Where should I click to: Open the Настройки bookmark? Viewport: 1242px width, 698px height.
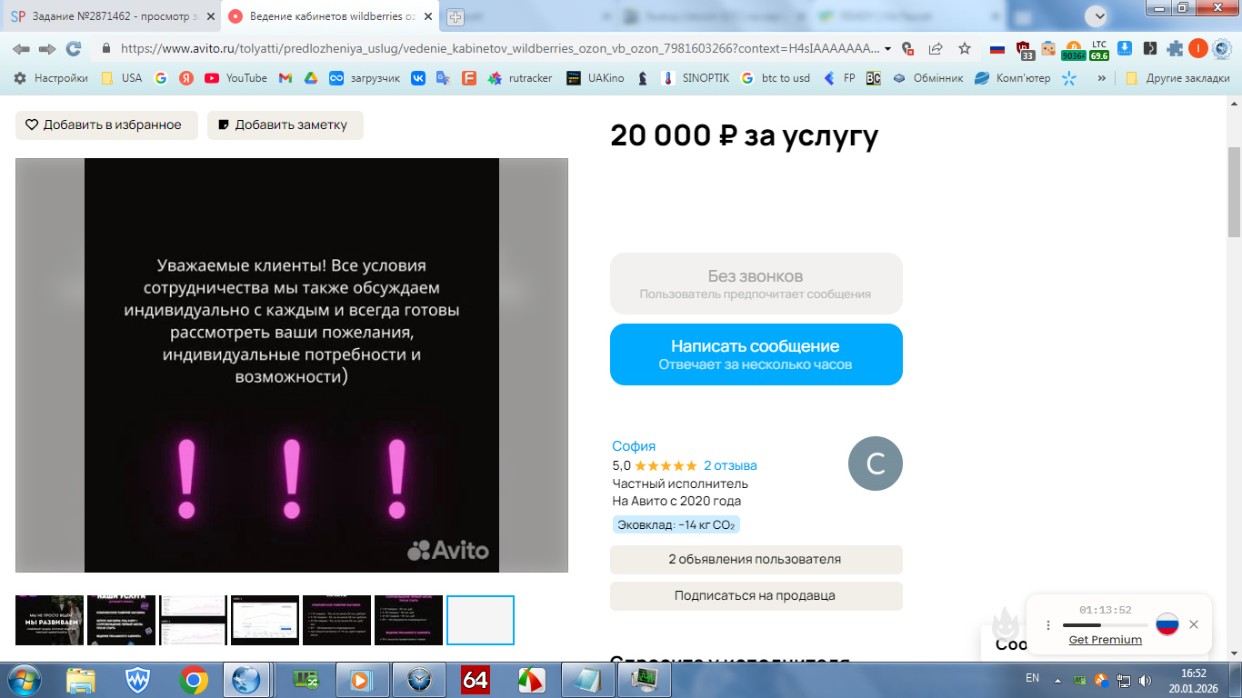click(x=51, y=78)
